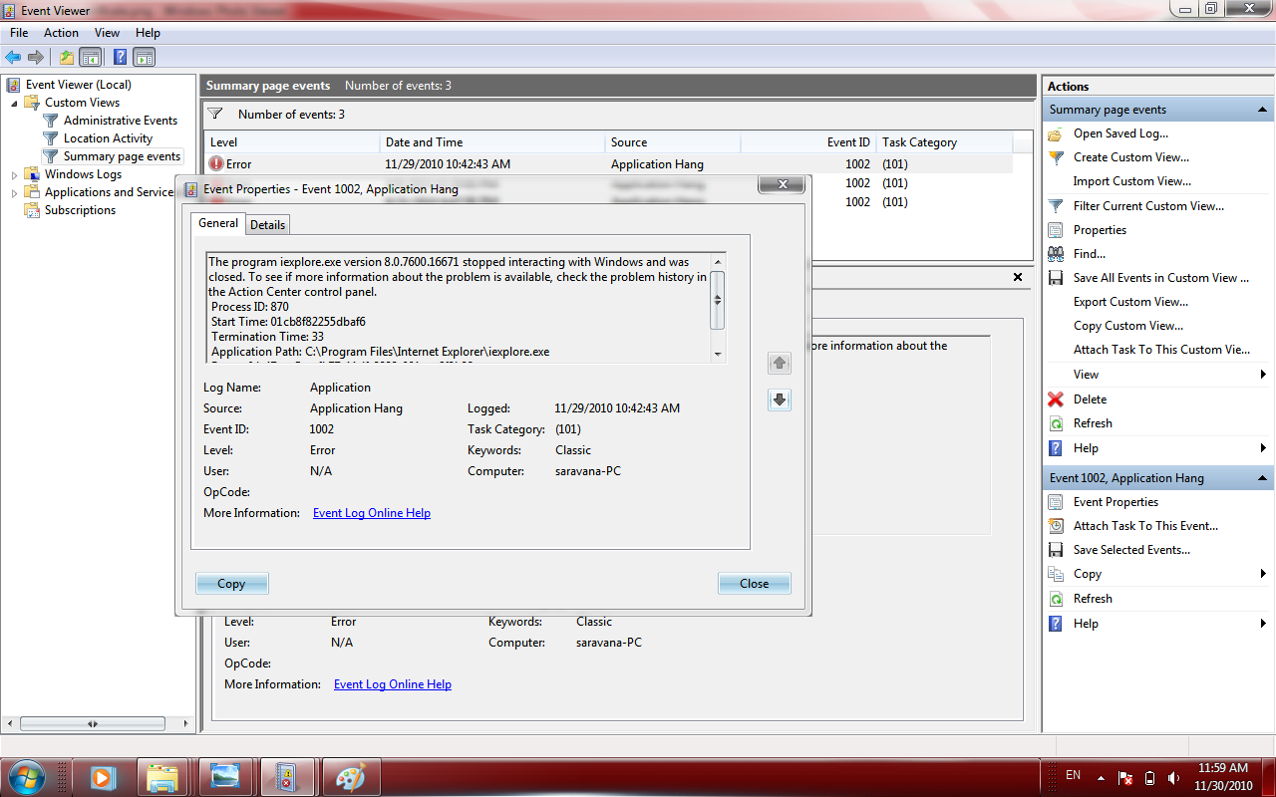This screenshot has height=797, width=1276.
Task: Click the Up one level folder icon
Action: point(67,57)
